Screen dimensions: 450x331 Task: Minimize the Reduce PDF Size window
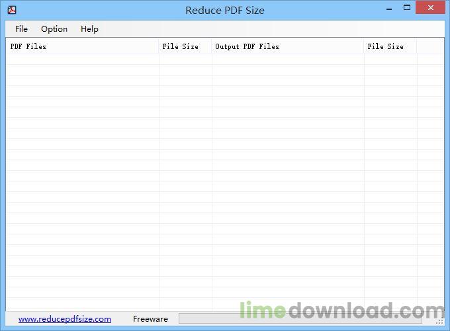(389, 9)
